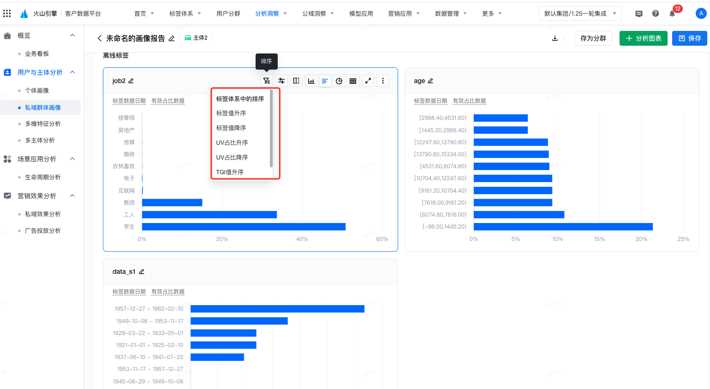Open 私域效果分析 in sidebar

point(43,214)
